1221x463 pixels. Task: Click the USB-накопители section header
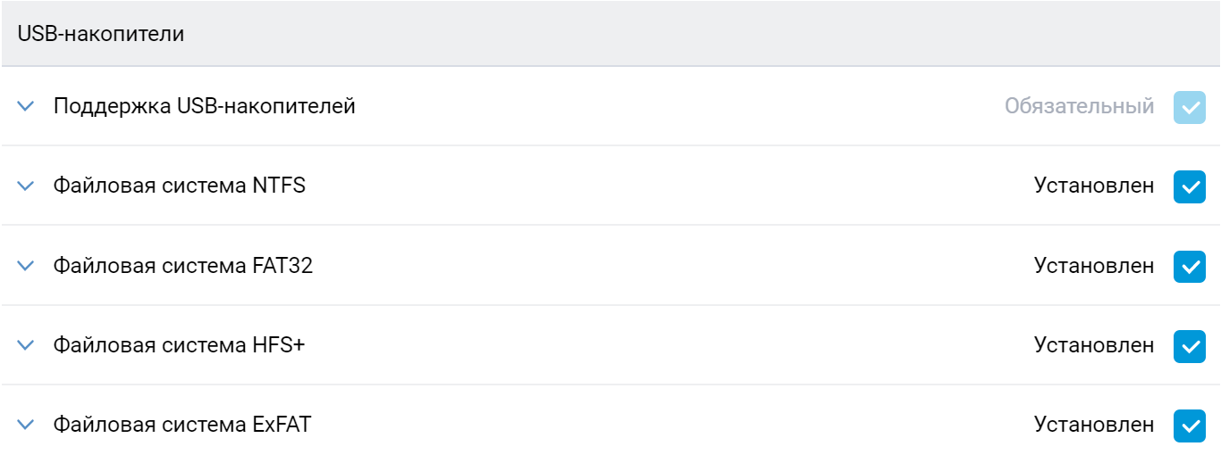pos(101,35)
